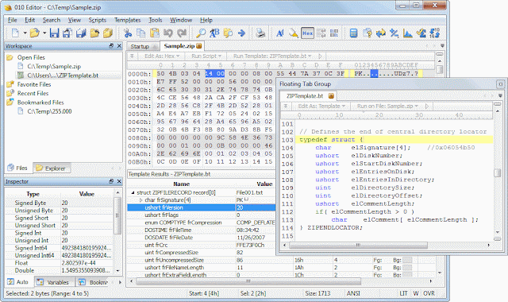Click the Replace AB icon
Viewport: 508px width, 302px height.
(214, 33)
